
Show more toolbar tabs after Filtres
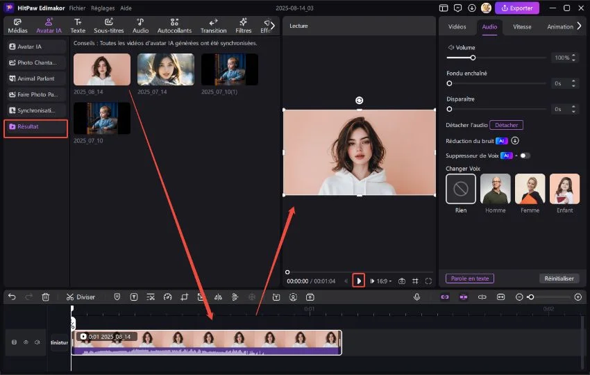tap(272, 26)
